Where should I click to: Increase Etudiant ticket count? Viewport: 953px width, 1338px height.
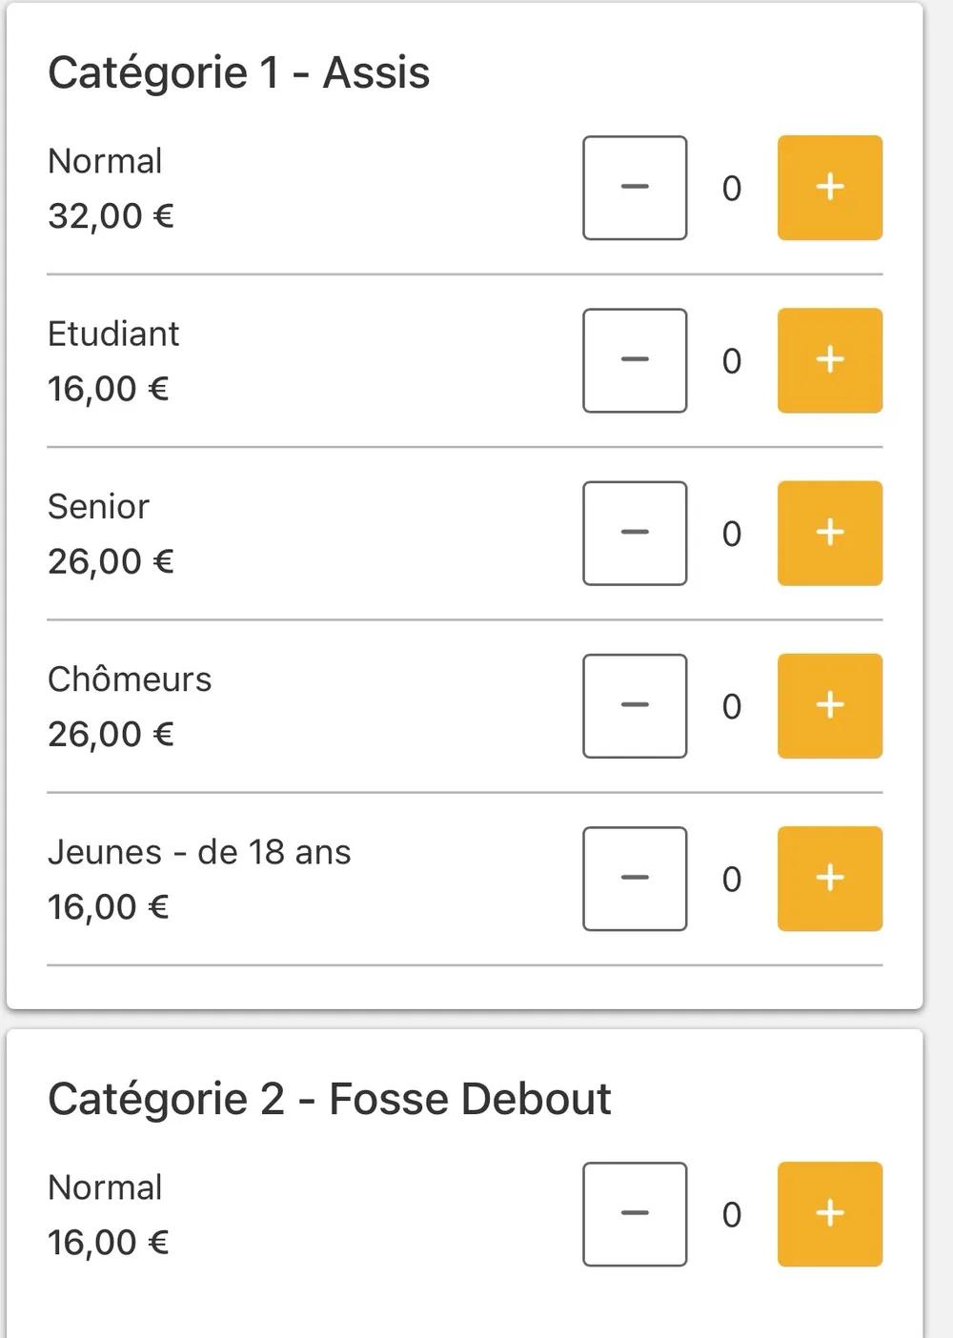coord(829,360)
